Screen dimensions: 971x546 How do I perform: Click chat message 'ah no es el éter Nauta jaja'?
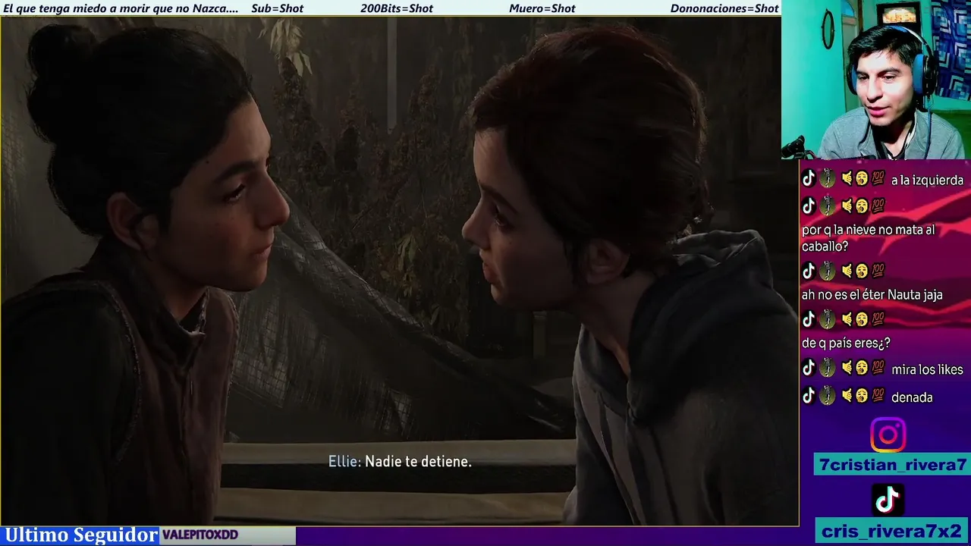(x=872, y=295)
